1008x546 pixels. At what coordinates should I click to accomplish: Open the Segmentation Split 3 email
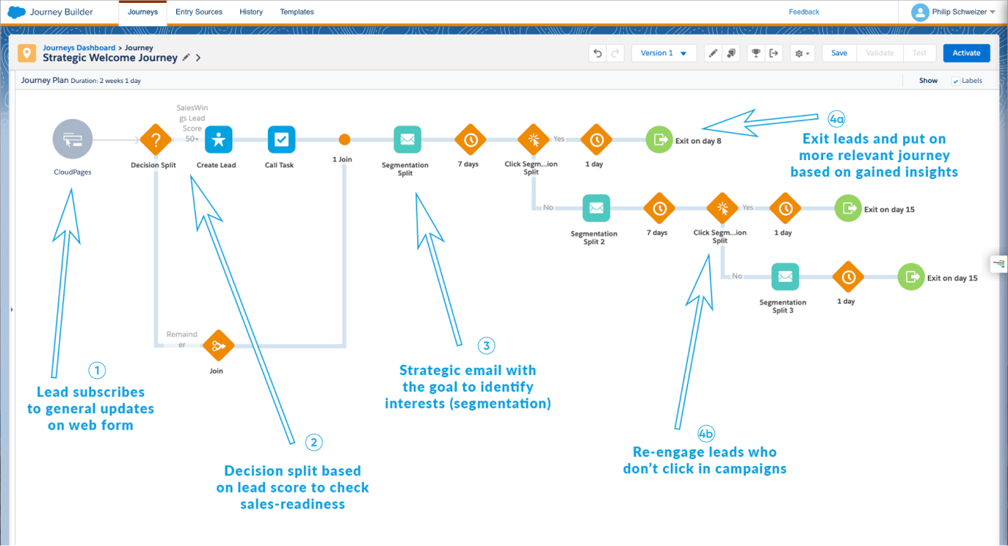[x=785, y=277]
